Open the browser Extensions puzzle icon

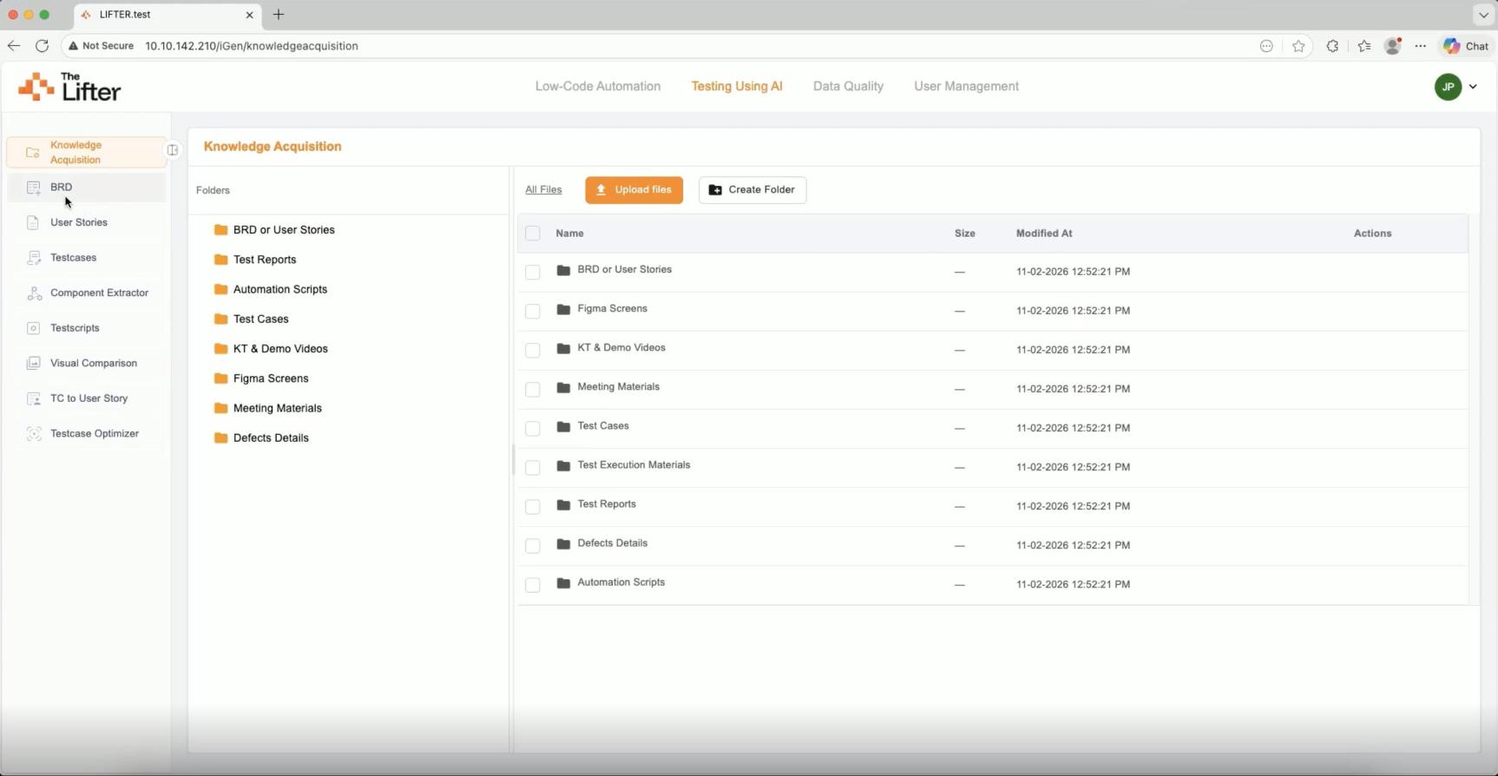pos(1332,46)
